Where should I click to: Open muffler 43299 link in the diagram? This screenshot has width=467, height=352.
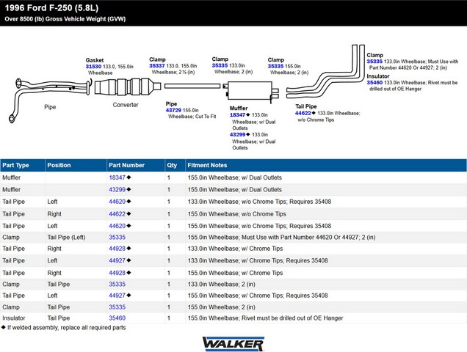click(237, 134)
